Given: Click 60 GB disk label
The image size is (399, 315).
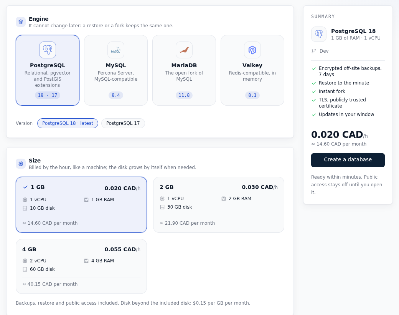Looking at the screenshot, I should point(42,269).
